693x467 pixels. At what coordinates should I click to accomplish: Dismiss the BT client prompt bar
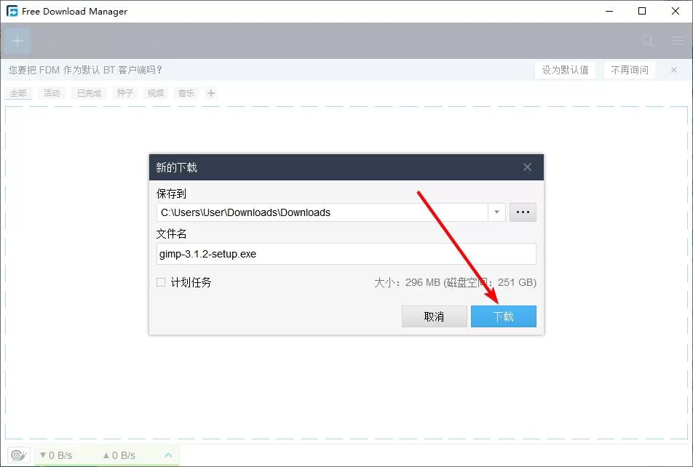coord(674,70)
